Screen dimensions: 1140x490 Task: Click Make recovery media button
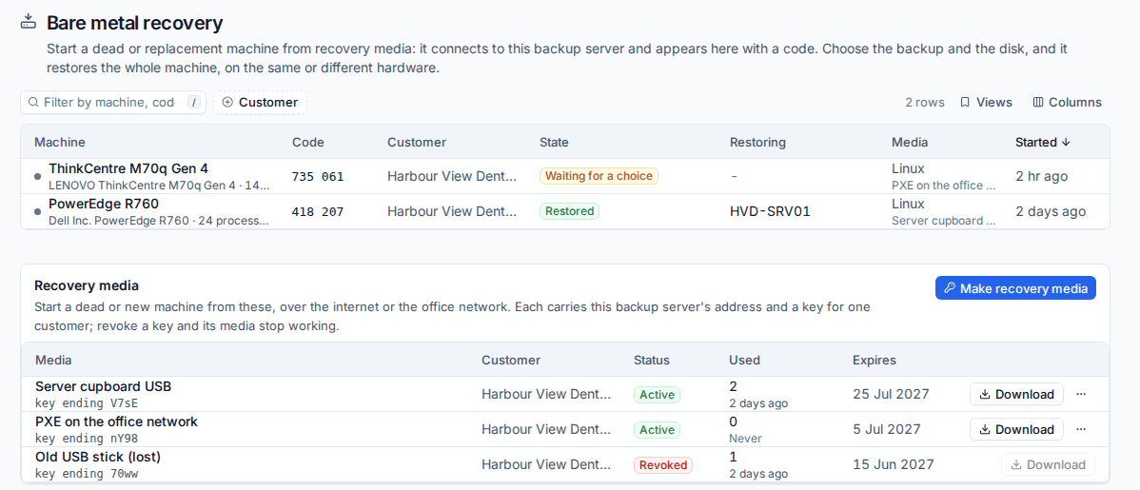coord(1015,288)
